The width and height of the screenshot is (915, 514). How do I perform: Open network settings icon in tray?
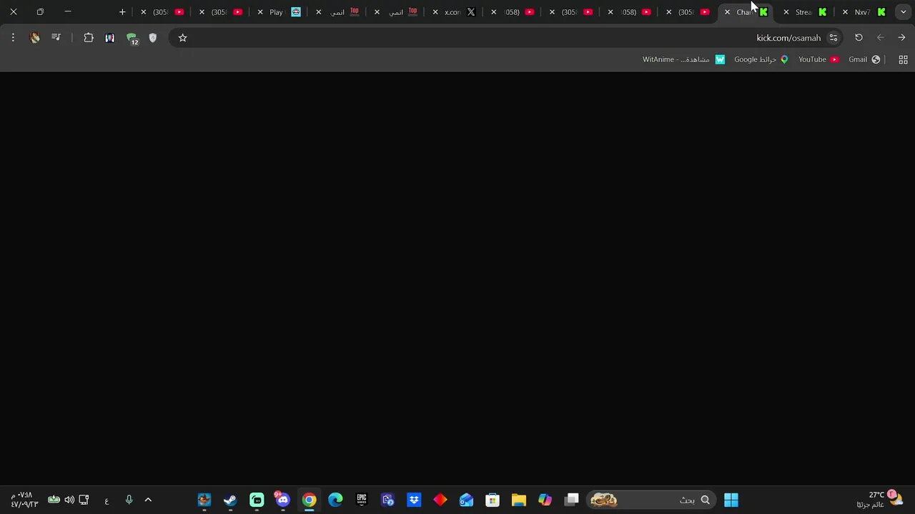pos(84,500)
